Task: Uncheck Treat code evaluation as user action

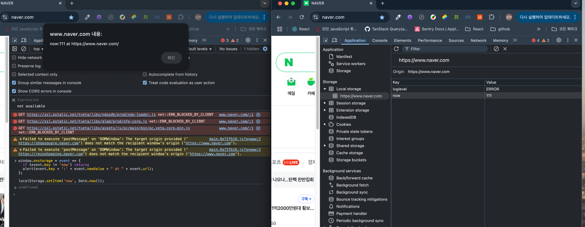Action: click(x=145, y=83)
